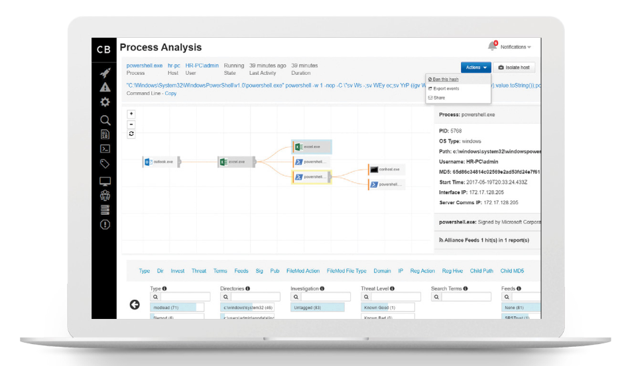Select the outlook.exe process node
Viewport: 626px width, 366px height.
(160, 161)
